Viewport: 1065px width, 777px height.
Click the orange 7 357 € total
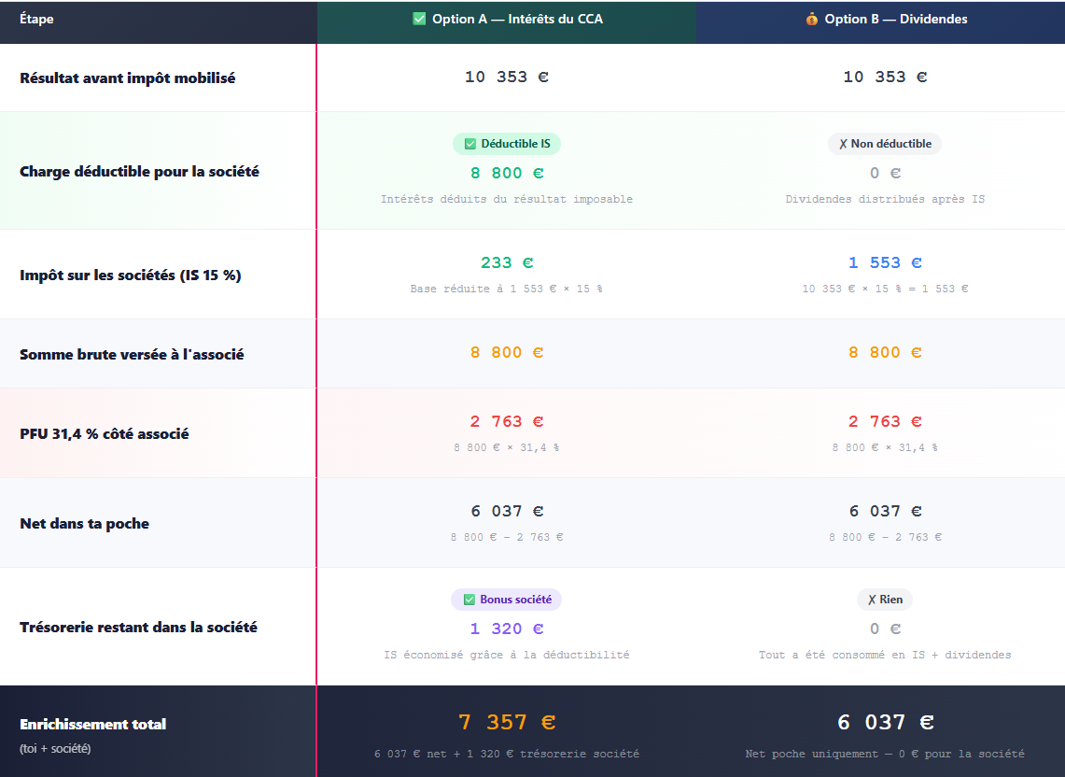(507, 722)
